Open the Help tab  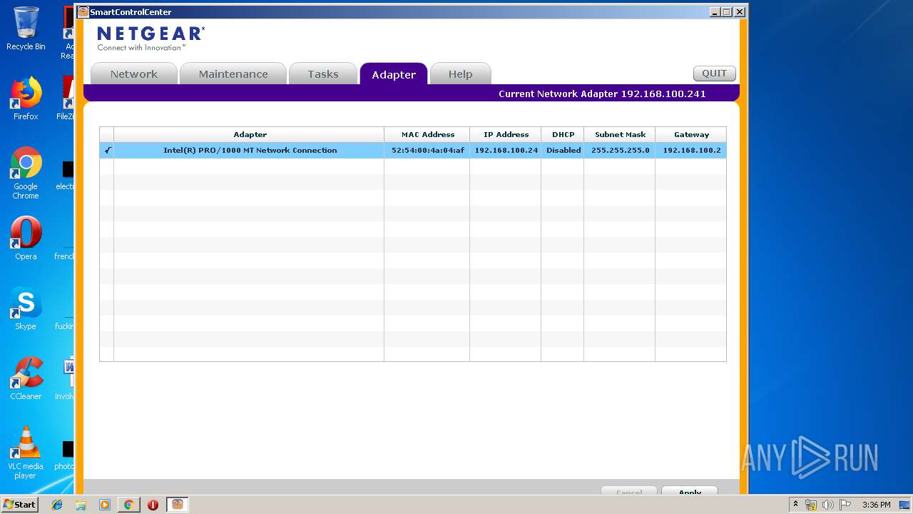point(460,74)
